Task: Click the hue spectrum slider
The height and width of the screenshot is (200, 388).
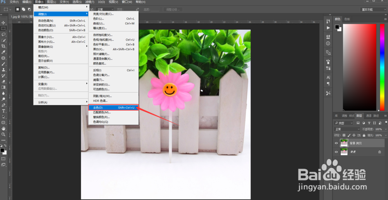Action: 382,67
